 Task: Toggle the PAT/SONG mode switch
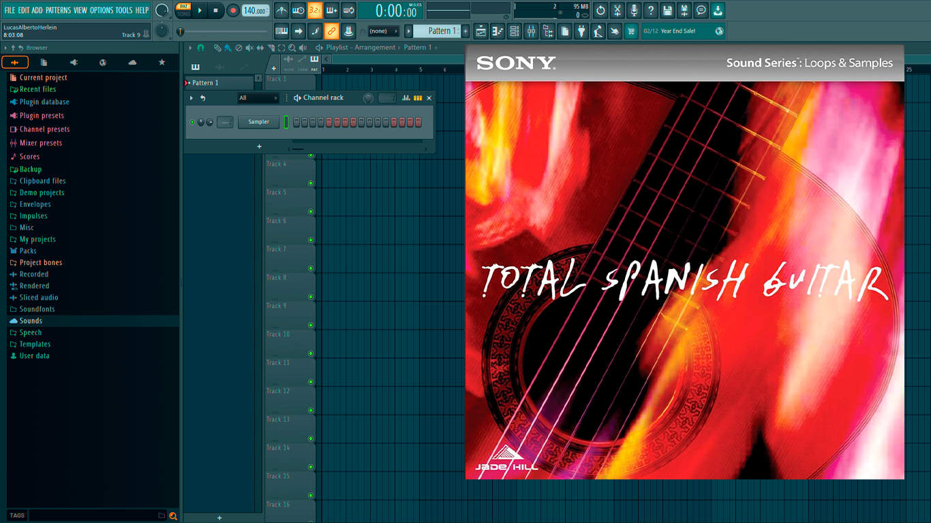click(183, 10)
